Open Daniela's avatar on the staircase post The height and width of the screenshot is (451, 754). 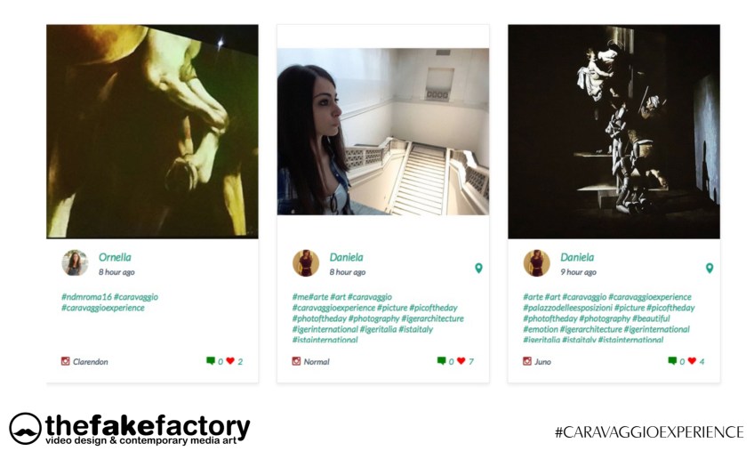[306, 262]
